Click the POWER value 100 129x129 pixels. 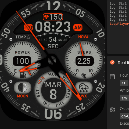22,61
